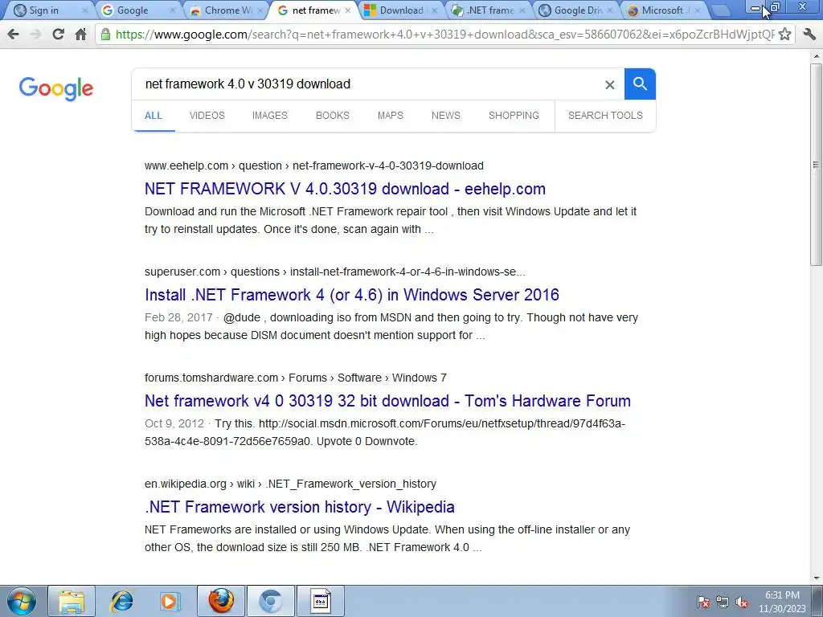Close the Google Drive tab
Viewport: 823px width, 617px height.
[x=609, y=10]
